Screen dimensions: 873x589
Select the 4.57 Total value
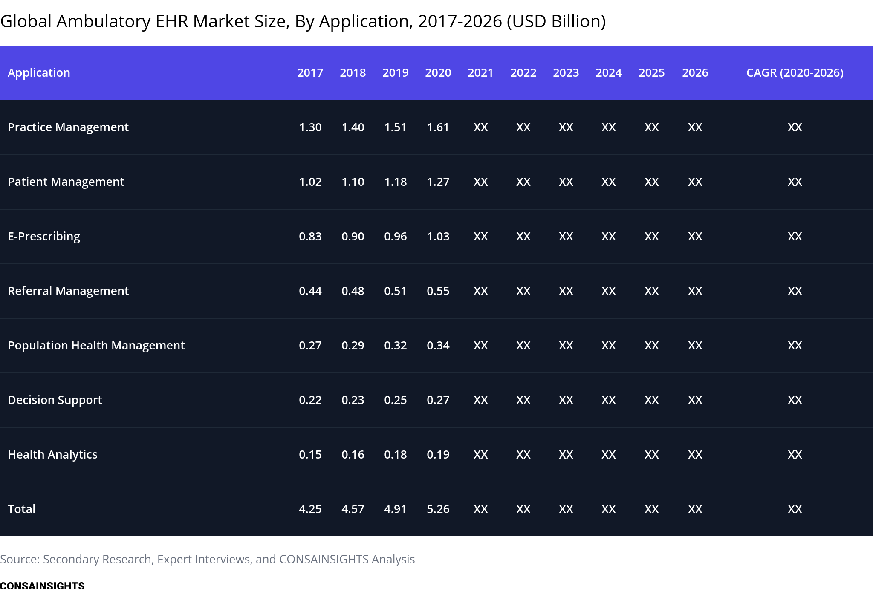coord(353,509)
